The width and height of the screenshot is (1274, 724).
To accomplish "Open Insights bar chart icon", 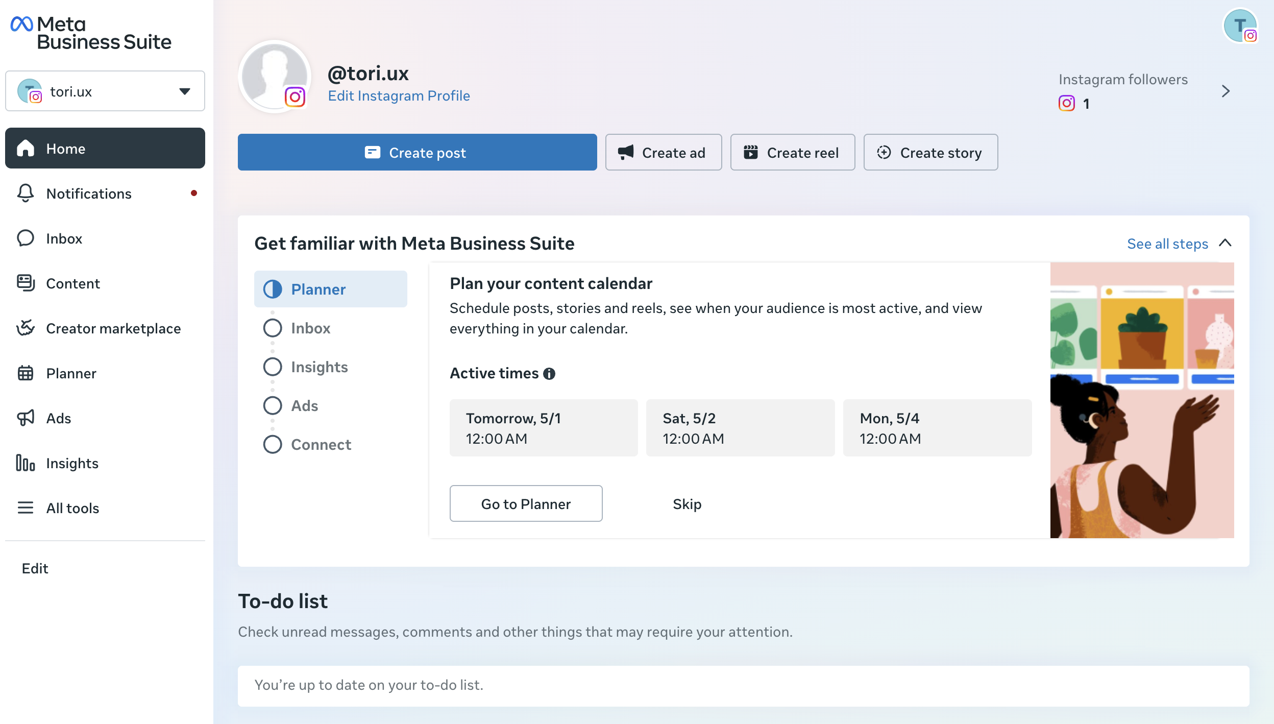I will 26,463.
